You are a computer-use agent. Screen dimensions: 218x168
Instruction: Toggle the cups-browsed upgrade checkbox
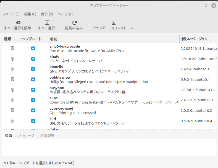tap(33, 110)
